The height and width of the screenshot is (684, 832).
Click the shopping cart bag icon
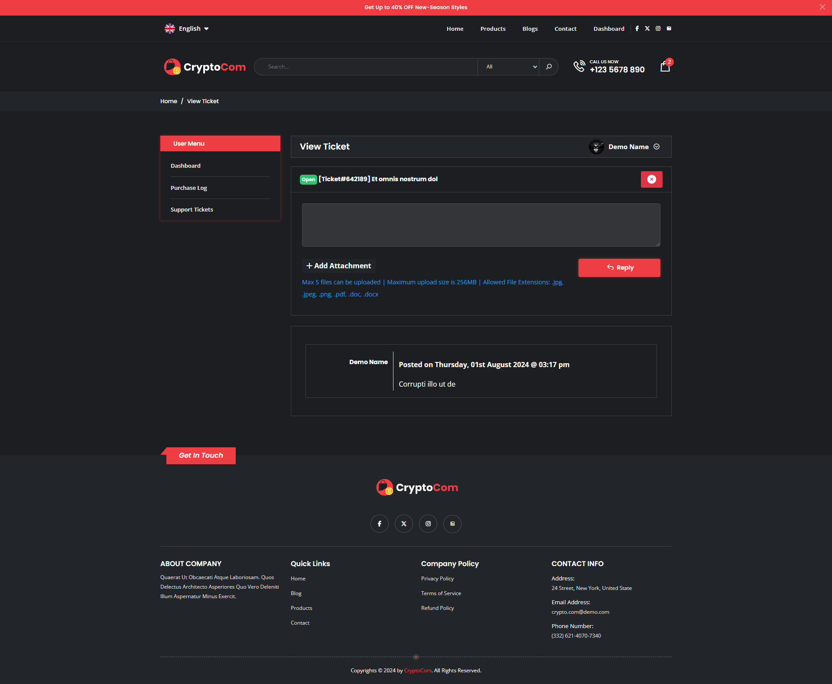tap(665, 67)
